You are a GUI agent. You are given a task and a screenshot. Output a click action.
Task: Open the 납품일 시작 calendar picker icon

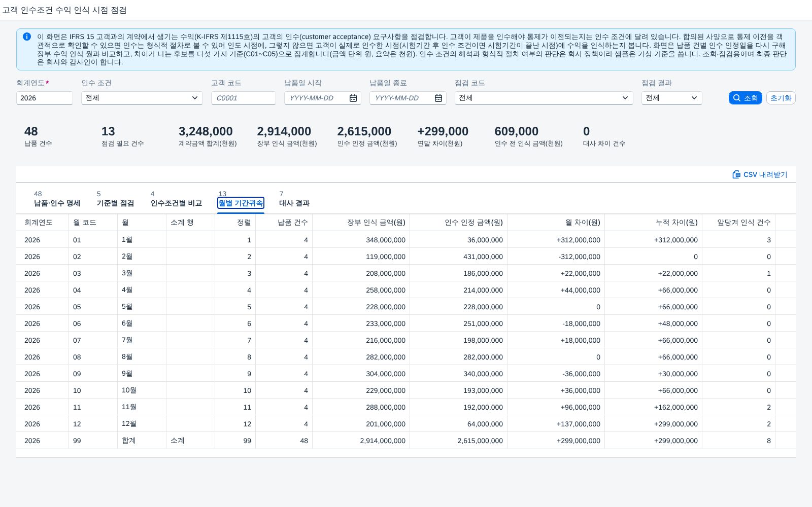(353, 98)
